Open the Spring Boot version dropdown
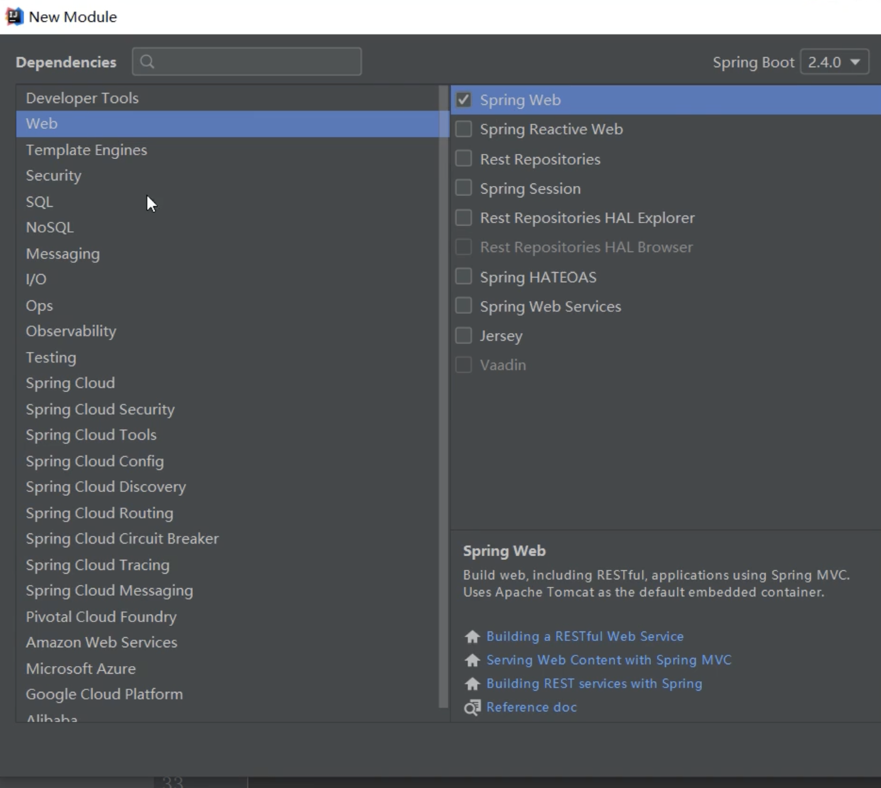 tap(834, 62)
